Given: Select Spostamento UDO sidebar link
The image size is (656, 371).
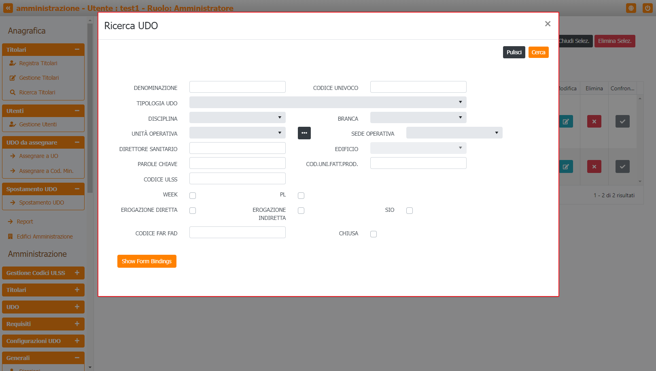Looking at the screenshot, I should click(x=41, y=203).
